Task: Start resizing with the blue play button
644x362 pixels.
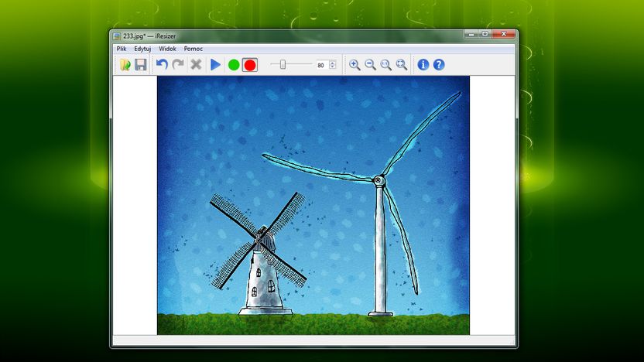Action: (215, 64)
